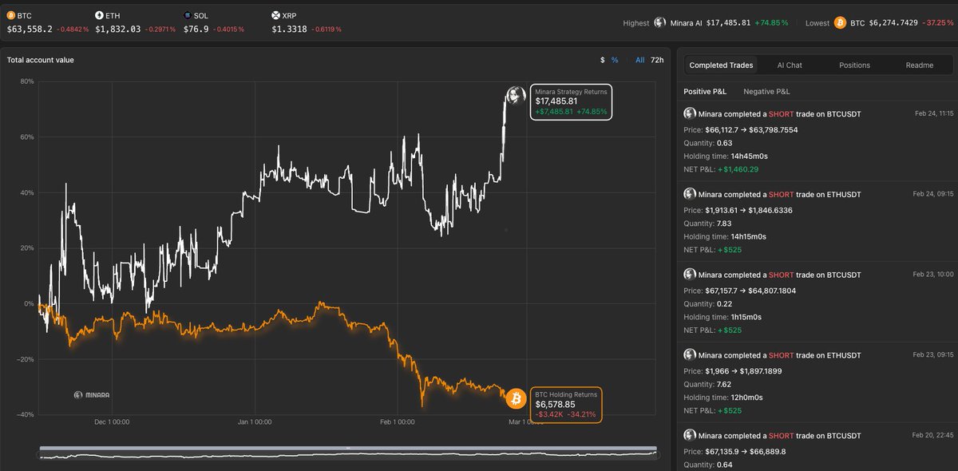Click Feb 20, 22:45 trade timestamp
Viewport: 958px width, 471px height.
coord(934,435)
